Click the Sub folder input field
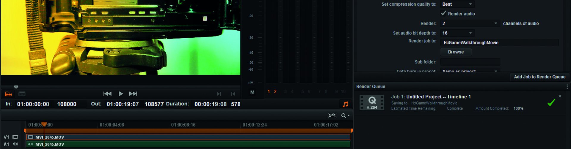571x149 pixels. click(x=470, y=62)
